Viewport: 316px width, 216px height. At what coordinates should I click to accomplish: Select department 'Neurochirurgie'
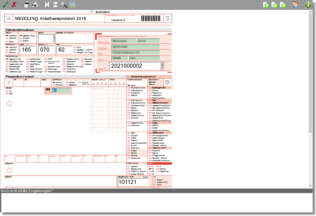click(46, 67)
